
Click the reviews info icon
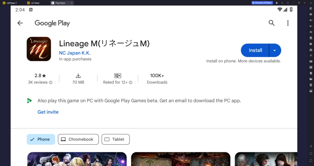(51, 82)
